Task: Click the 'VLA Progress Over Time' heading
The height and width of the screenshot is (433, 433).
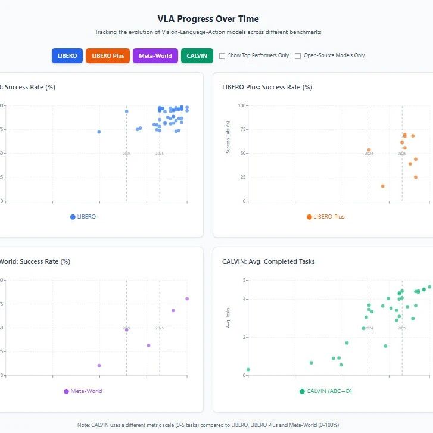Action: click(216, 20)
